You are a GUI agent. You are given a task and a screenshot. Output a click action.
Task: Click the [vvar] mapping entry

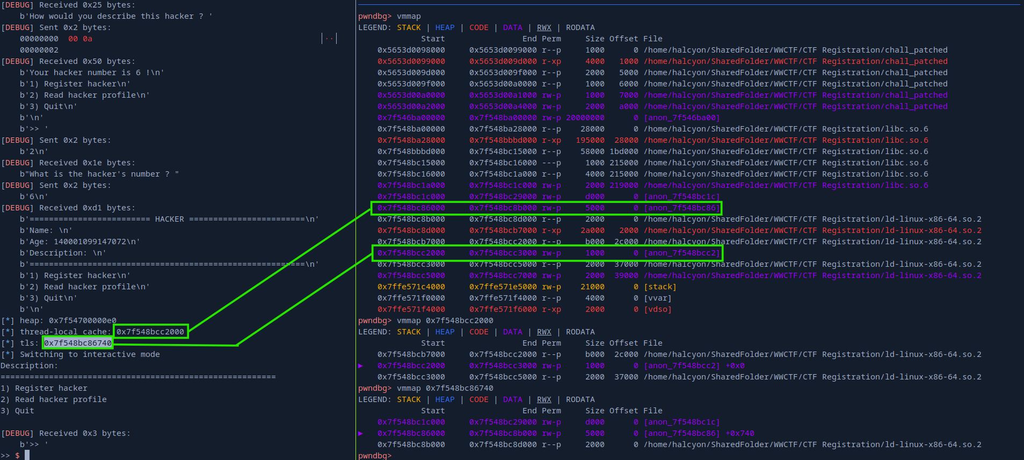pyautogui.click(x=657, y=298)
